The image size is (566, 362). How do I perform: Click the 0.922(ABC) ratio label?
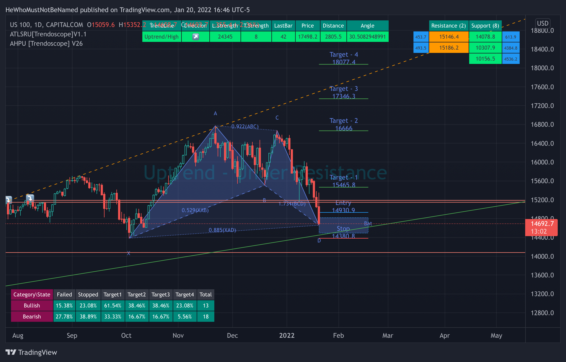245,126
